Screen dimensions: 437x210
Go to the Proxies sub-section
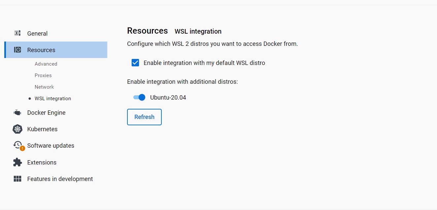click(x=43, y=75)
